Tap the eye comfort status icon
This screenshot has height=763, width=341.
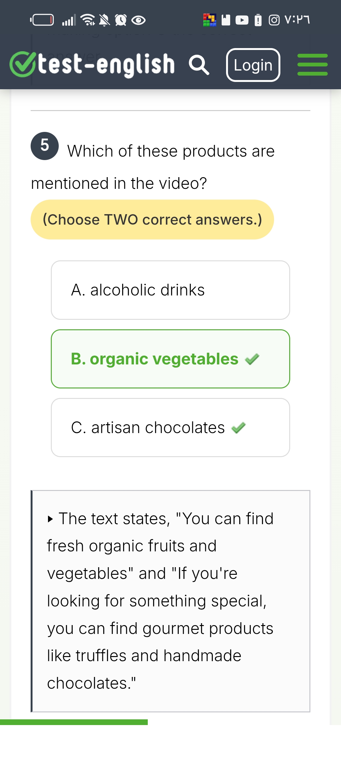pos(138,20)
